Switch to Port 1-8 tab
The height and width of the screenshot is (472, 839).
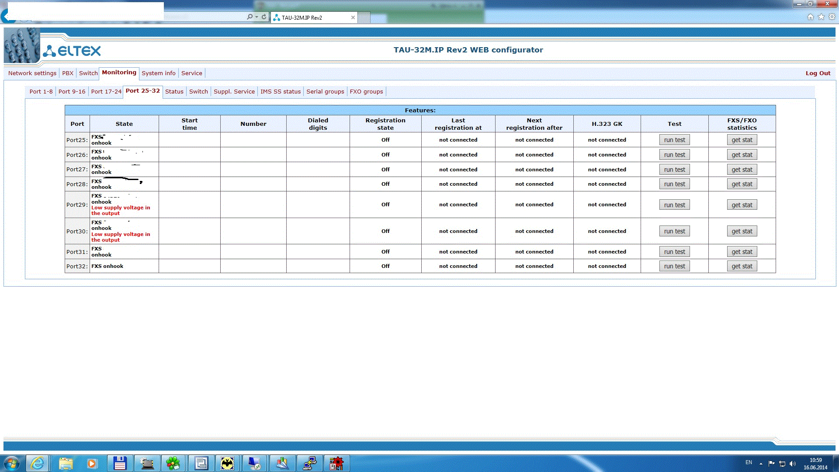pyautogui.click(x=41, y=91)
